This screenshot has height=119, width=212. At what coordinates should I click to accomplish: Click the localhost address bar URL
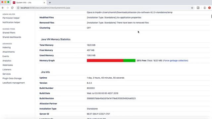(x=45, y=8)
